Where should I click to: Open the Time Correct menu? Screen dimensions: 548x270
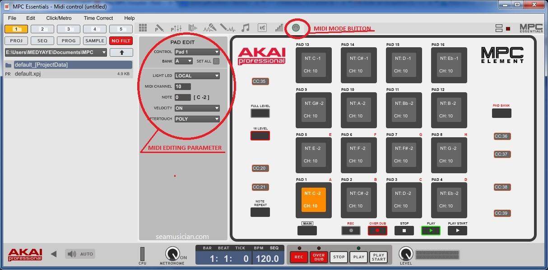98,18
